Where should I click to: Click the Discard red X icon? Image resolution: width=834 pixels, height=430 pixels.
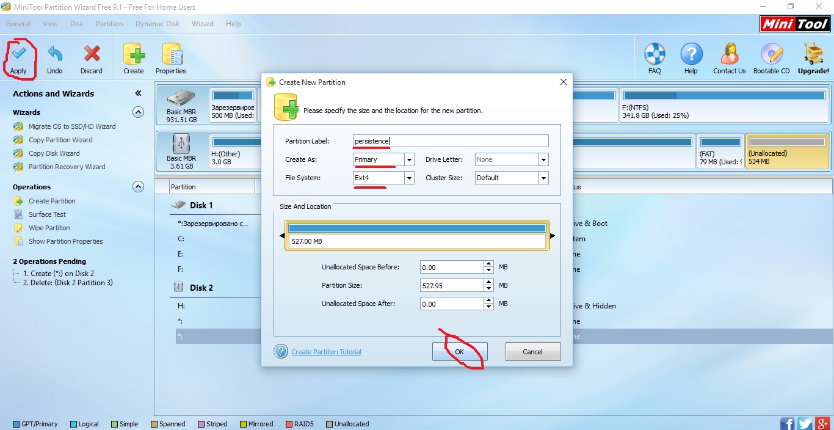[92, 54]
